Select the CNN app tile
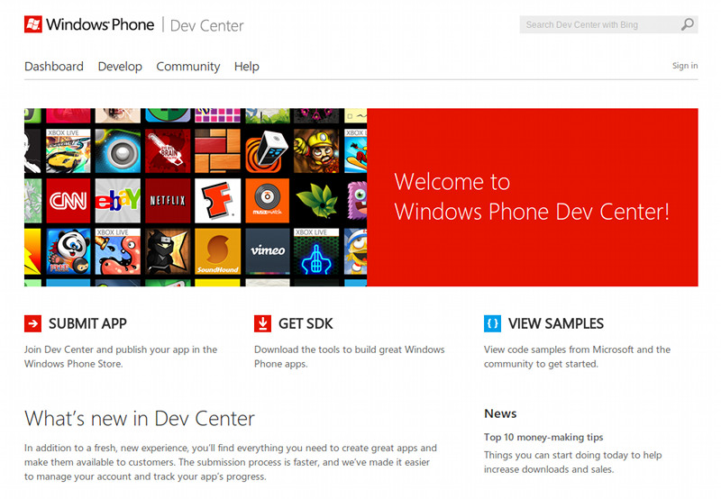 68,201
